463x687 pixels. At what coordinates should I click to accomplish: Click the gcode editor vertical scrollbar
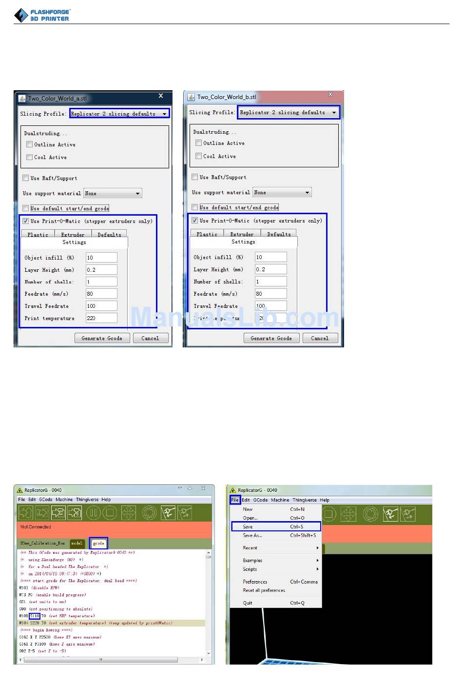click(x=209, y=603)
